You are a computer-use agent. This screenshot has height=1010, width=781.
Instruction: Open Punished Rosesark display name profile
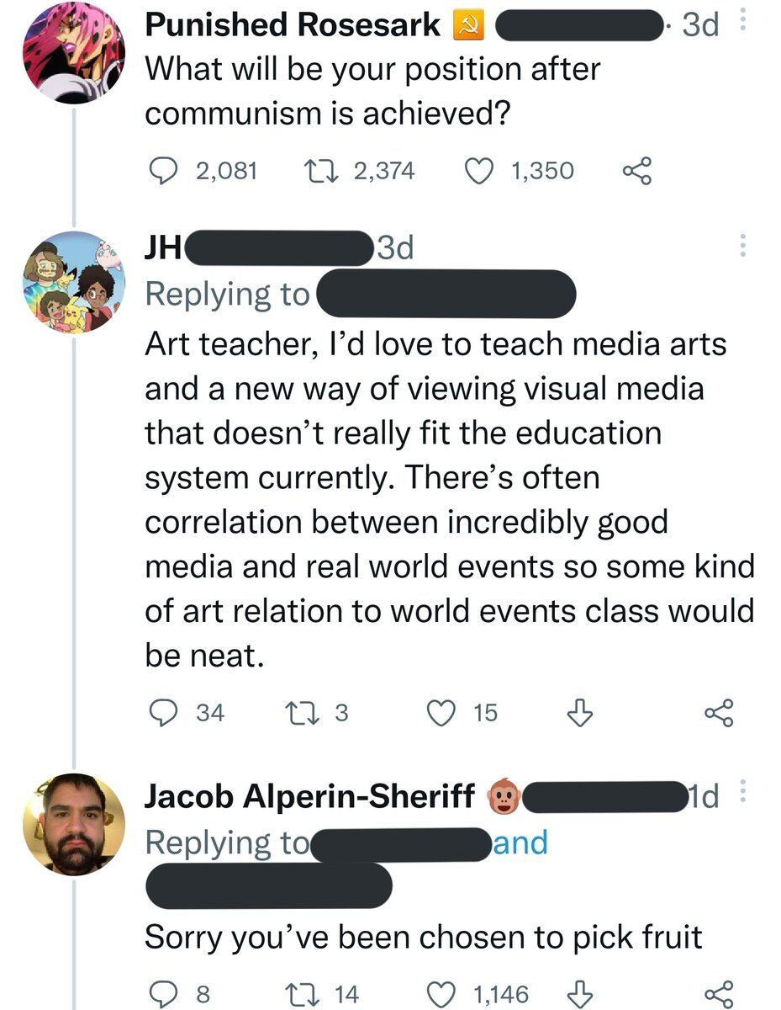(292, 25)
